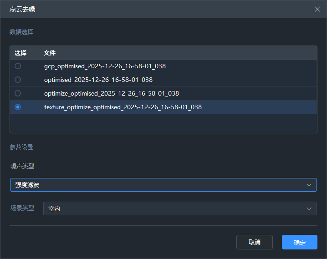
Task: Select the radio button for gcp_optimised file
Action: [x=18, y=66]
